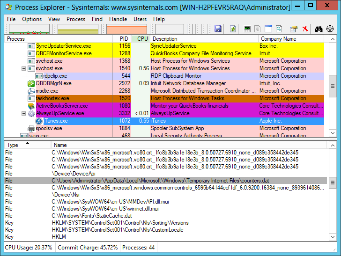Click the process list scrollbar thumb
The height and width of the screenshot is (256, 341).
(x=333, y=86)
